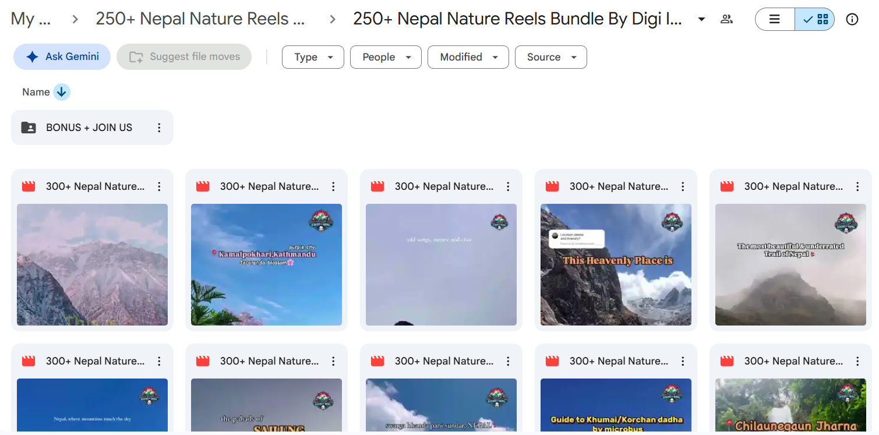Open the People filter dropdown
The image size is (879, 435).
pos(386,57)
